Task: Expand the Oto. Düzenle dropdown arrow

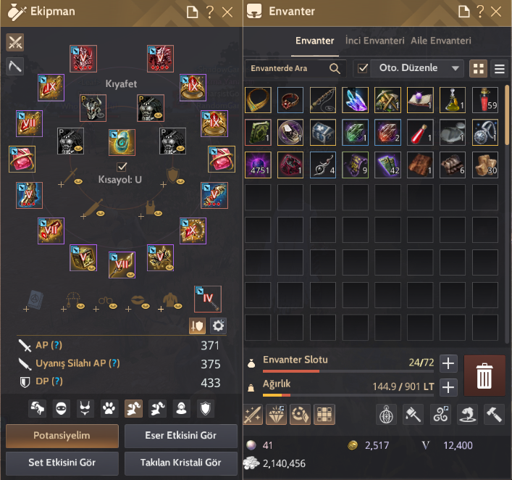Action: click(x=456, y=68)
